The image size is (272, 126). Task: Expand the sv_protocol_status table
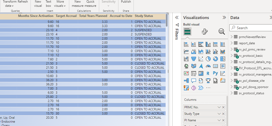tap(231, 93)
